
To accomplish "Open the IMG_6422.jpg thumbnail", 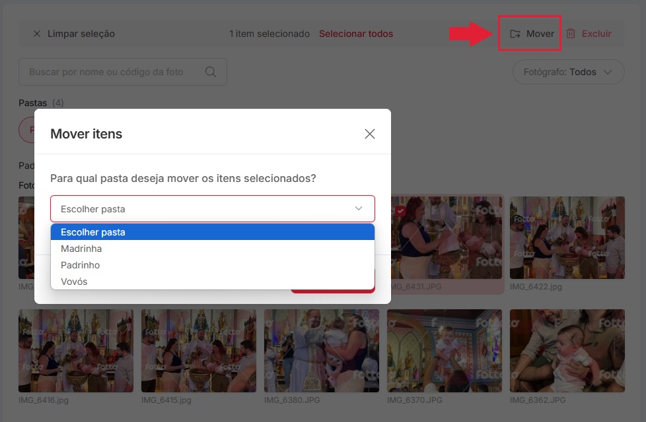I will [x=567, y=237].
